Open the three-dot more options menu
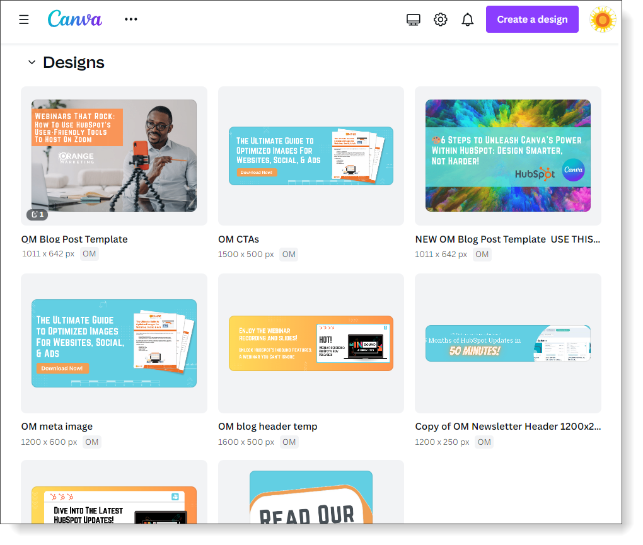 (x=130, y=19)
